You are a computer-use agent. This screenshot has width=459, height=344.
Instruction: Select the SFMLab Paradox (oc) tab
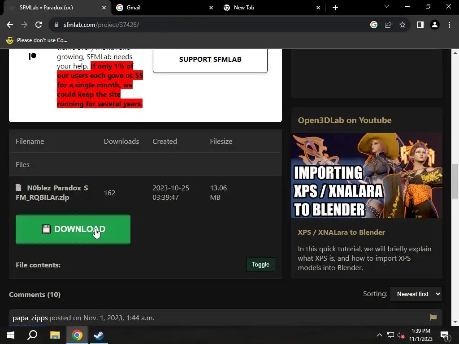pos(57,8)
